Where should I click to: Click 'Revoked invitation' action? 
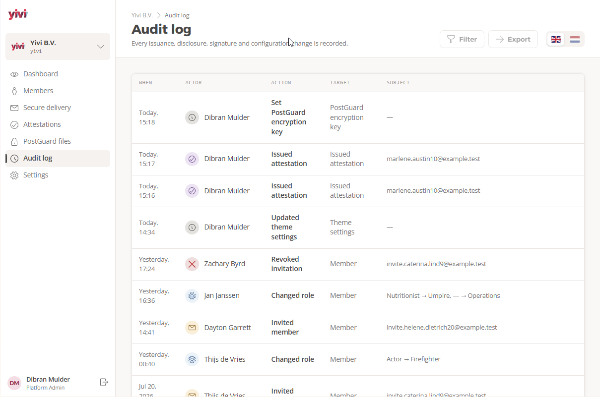286,264
